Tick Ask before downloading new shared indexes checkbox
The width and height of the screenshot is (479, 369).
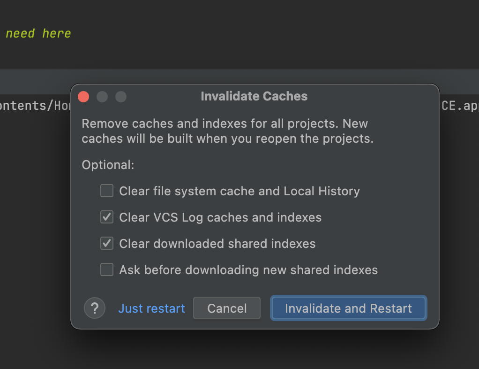107,270
